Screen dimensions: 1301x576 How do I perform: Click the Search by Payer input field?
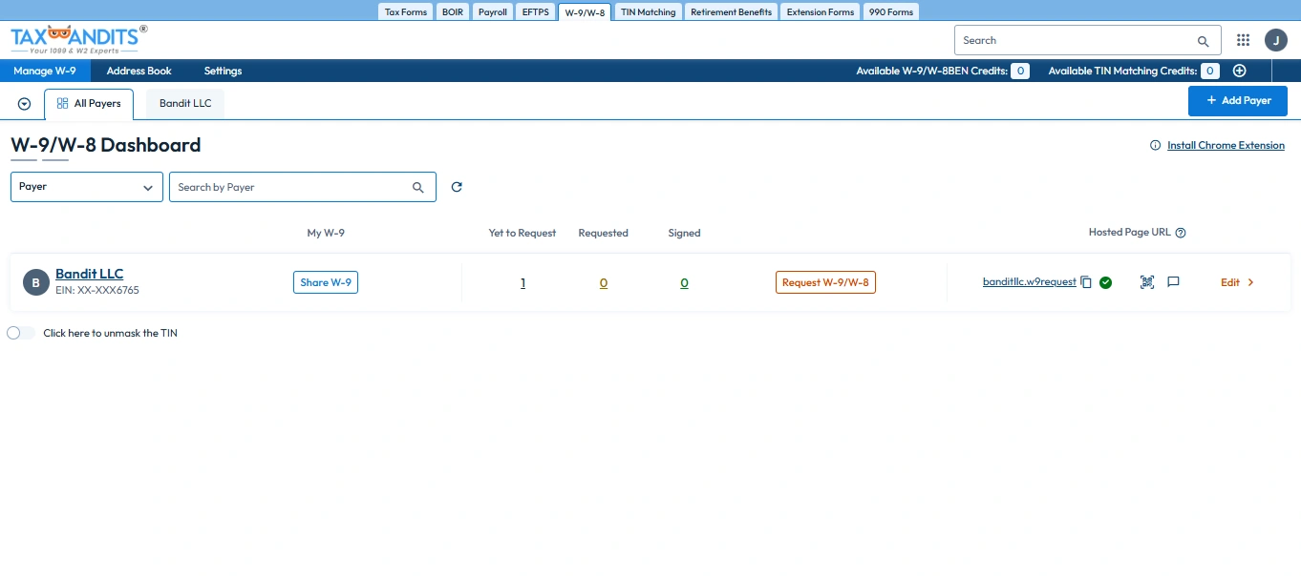pyautogui.click(x=291, y=187)
